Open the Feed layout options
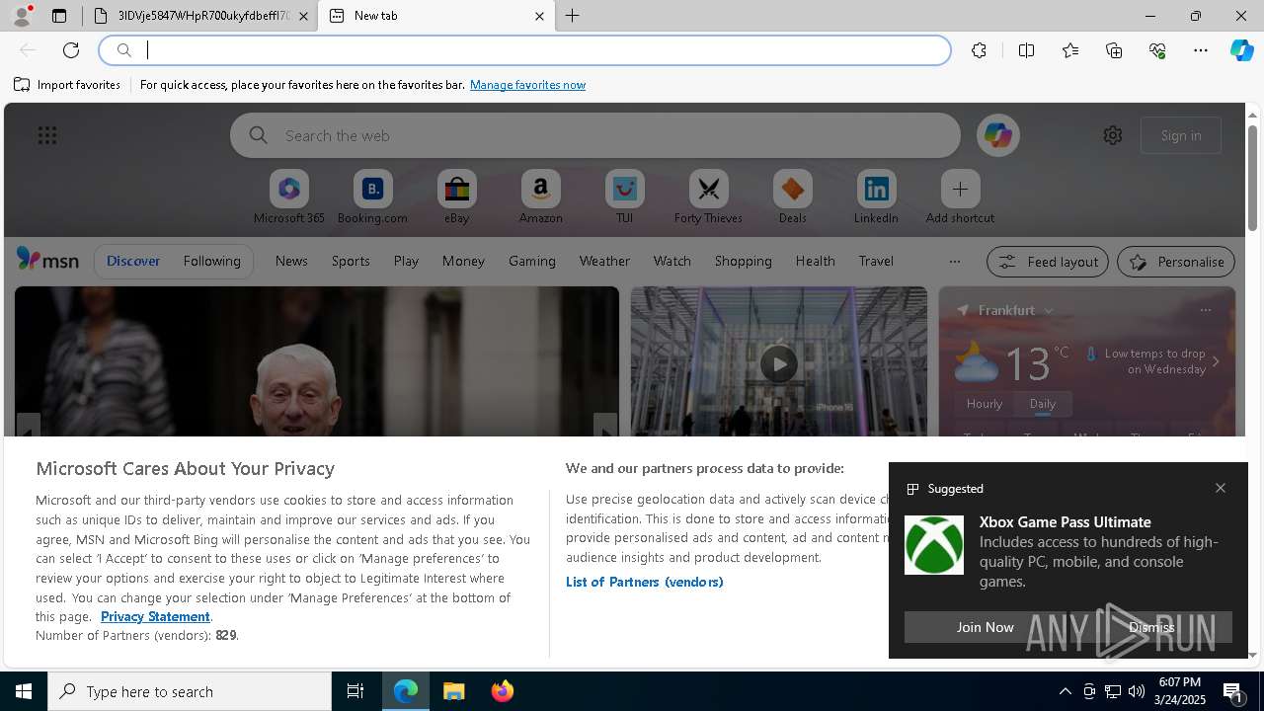1264x711 pixels. pos(1048,262)
